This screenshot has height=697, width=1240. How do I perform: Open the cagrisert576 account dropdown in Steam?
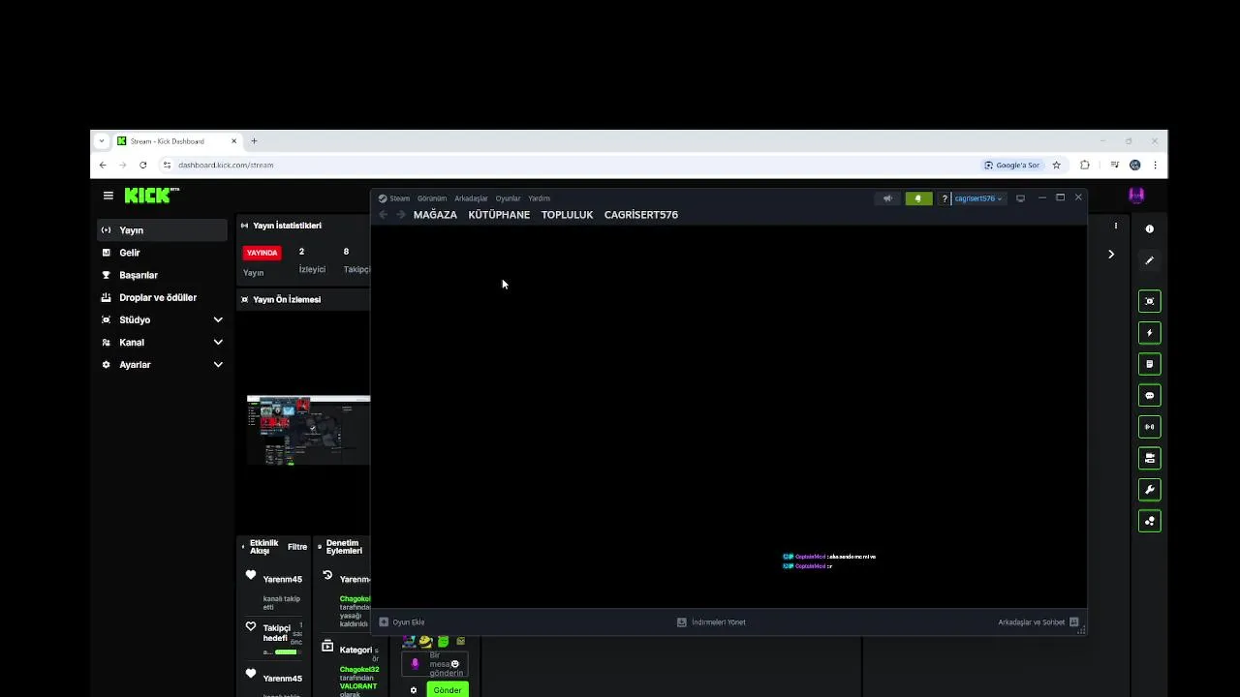[978, 198]
